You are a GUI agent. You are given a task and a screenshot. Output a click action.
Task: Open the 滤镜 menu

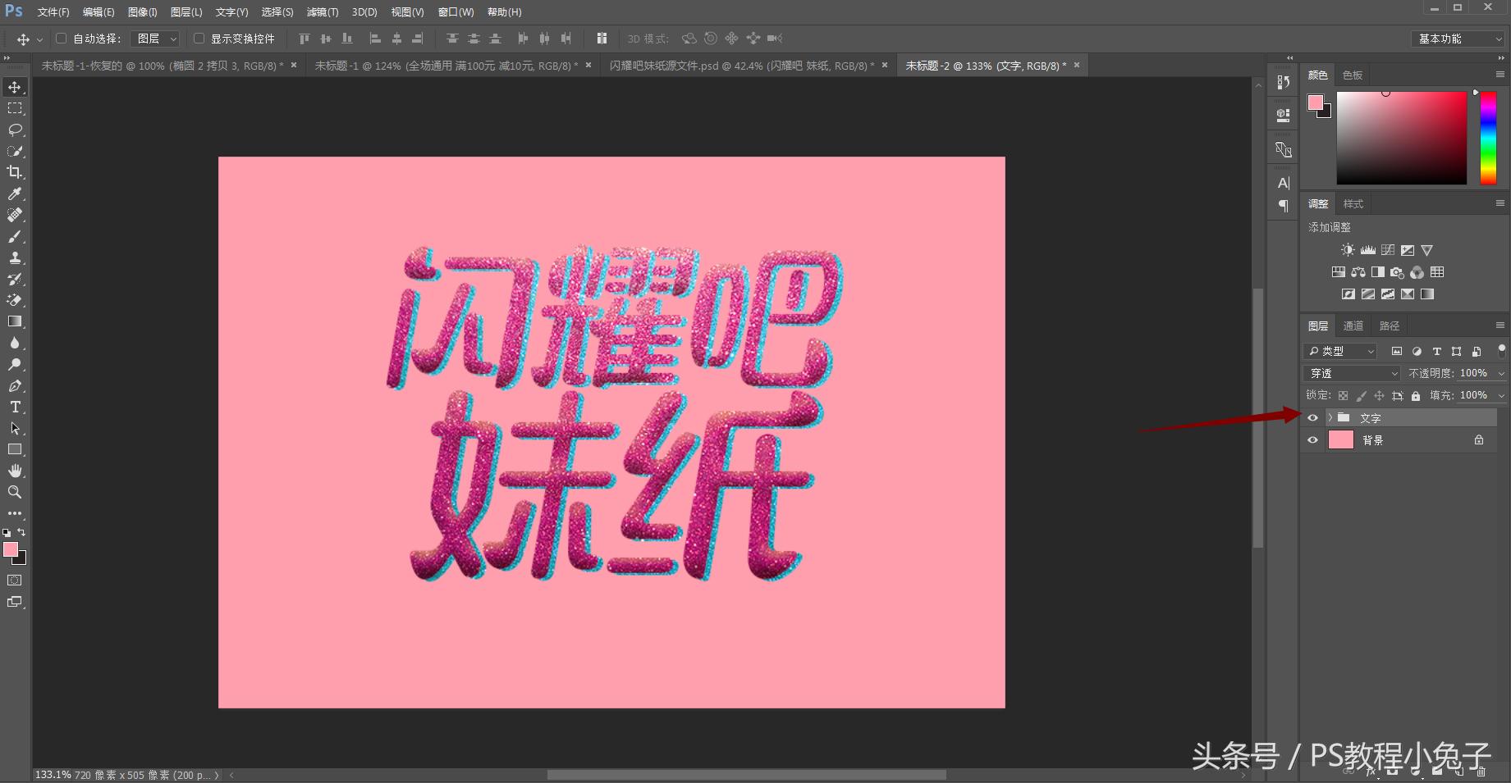(x=322, y=11)
